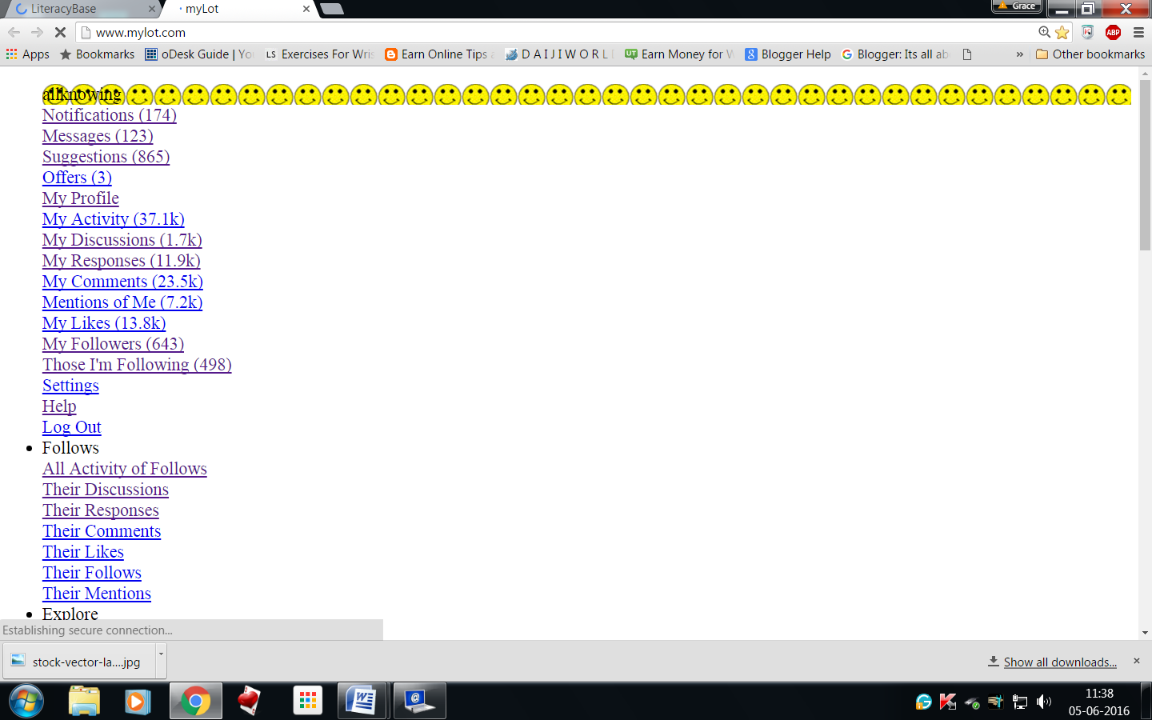Open Microsoft Word from the taskbar
This screenshot has height=720, width=1152.
[362, 702]
